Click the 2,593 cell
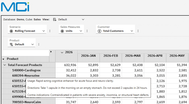Screen dimensions: 189x104 click(111, 102)
